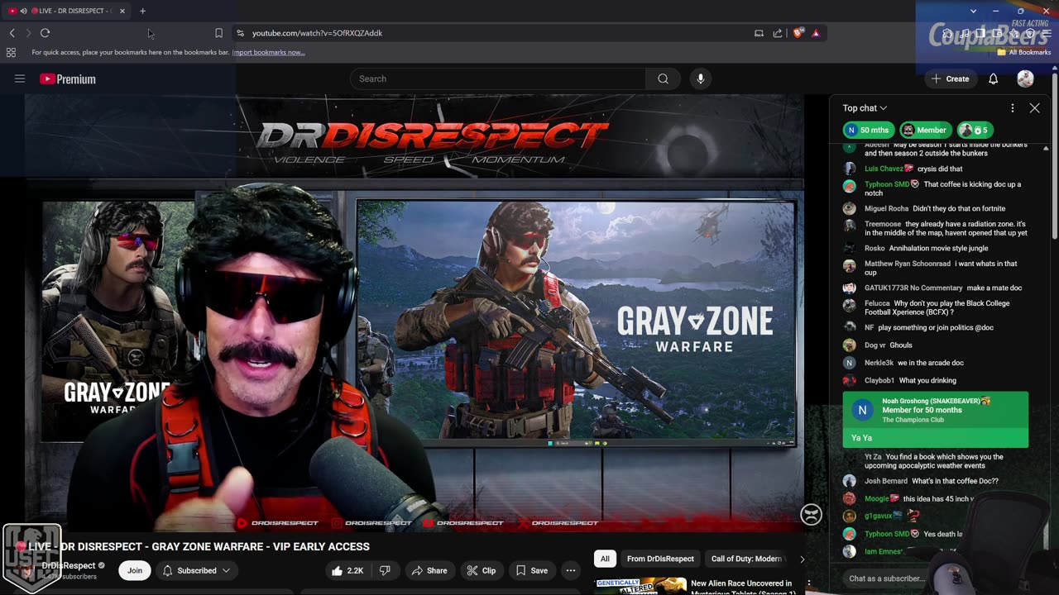
Task: Click the Join button
Action: pos(135,570)
